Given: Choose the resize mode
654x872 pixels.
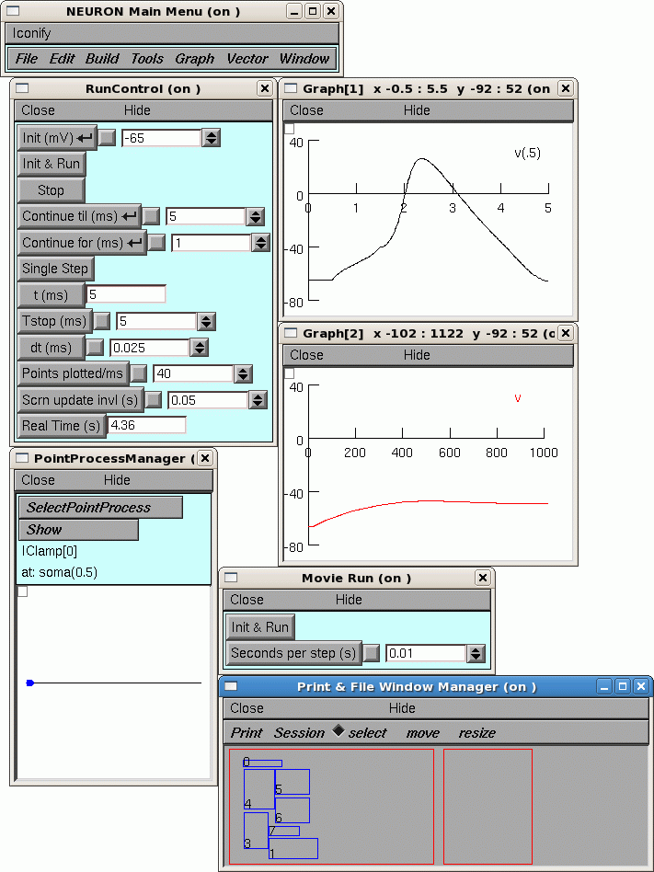Looking at the screenshot, I should pos(476,733).
